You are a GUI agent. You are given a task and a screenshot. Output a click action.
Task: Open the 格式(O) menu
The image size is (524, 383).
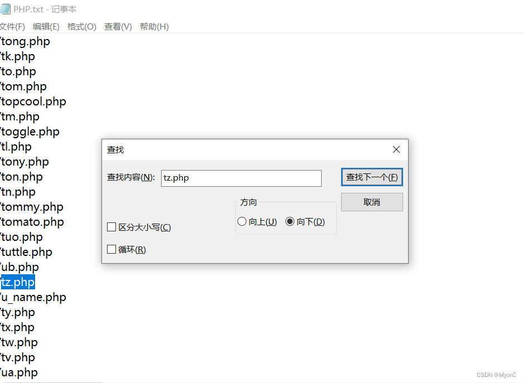pos(81,26)
